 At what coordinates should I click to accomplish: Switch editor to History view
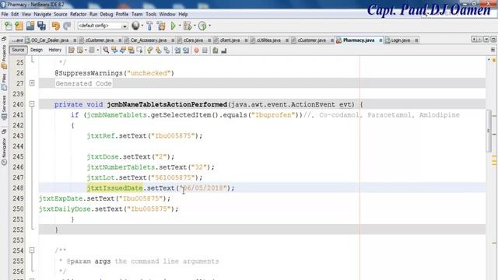click(54, 50)
